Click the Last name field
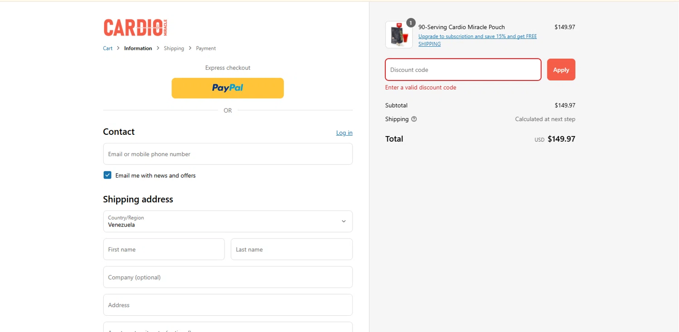This screenshot has height=332, width=679. point(292,249)
